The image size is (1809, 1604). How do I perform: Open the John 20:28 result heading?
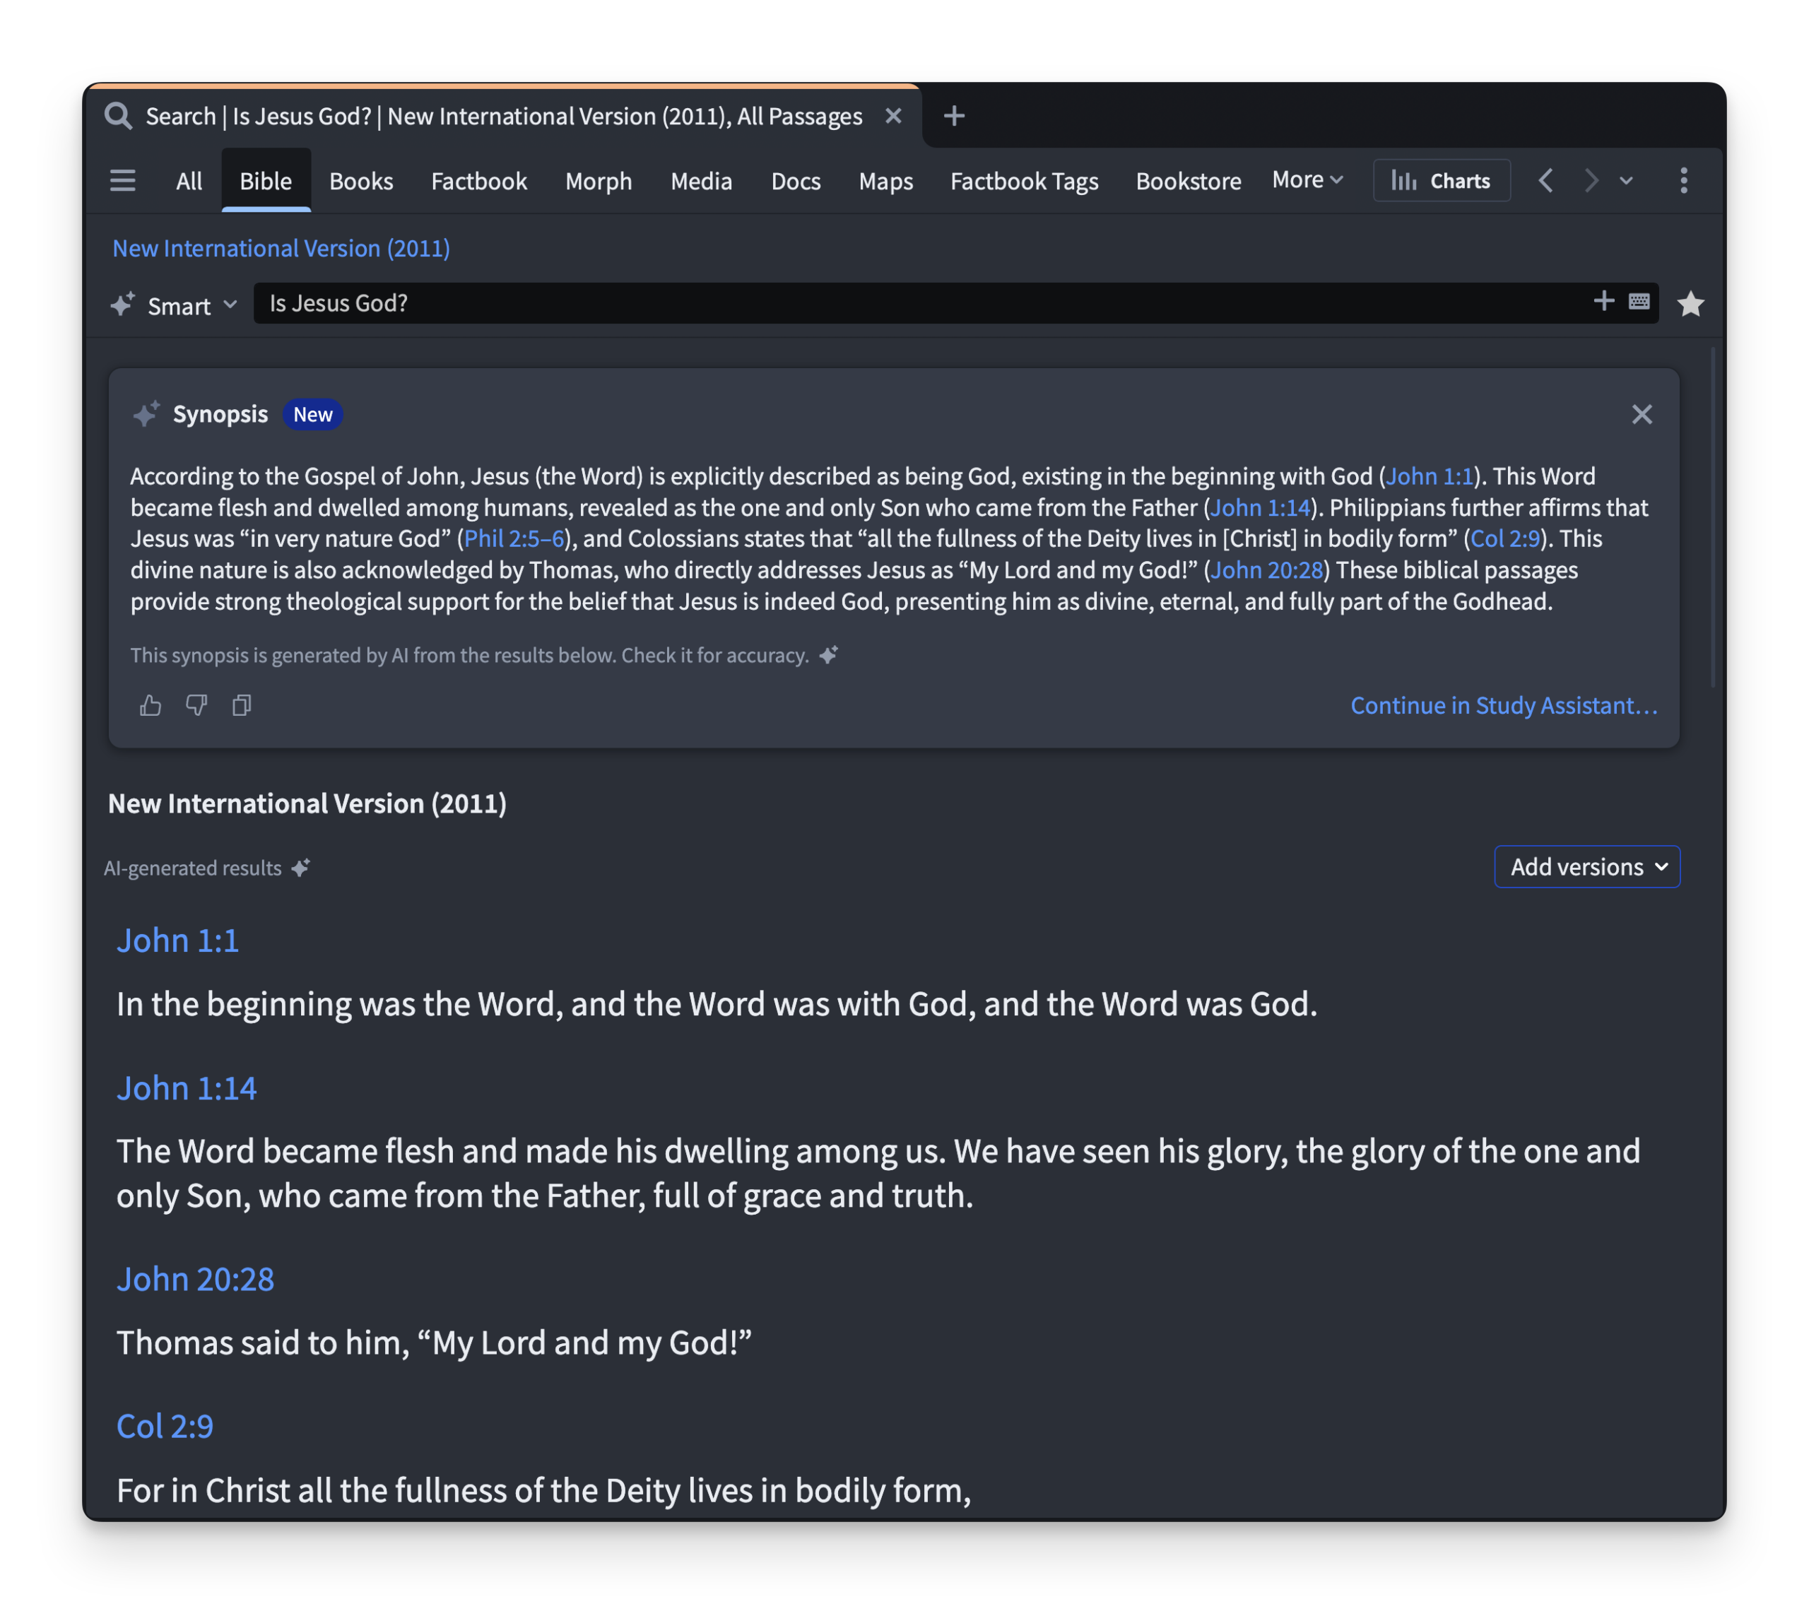click(196, 1279)
